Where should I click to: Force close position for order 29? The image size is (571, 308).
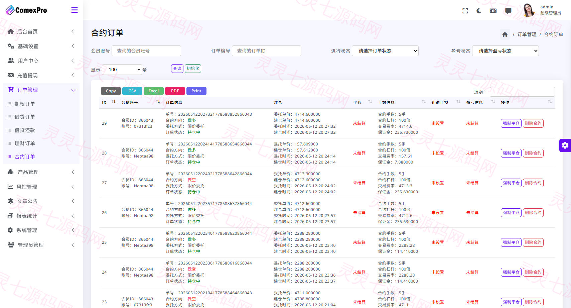click(x=511, y=123)
